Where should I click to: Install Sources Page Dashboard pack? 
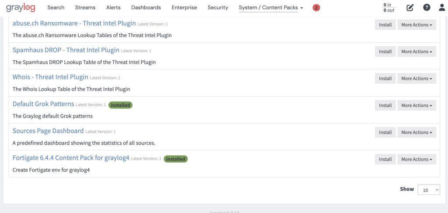[385, 132]
